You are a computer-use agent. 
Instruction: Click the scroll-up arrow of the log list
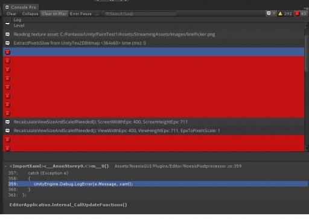(307, 25)
